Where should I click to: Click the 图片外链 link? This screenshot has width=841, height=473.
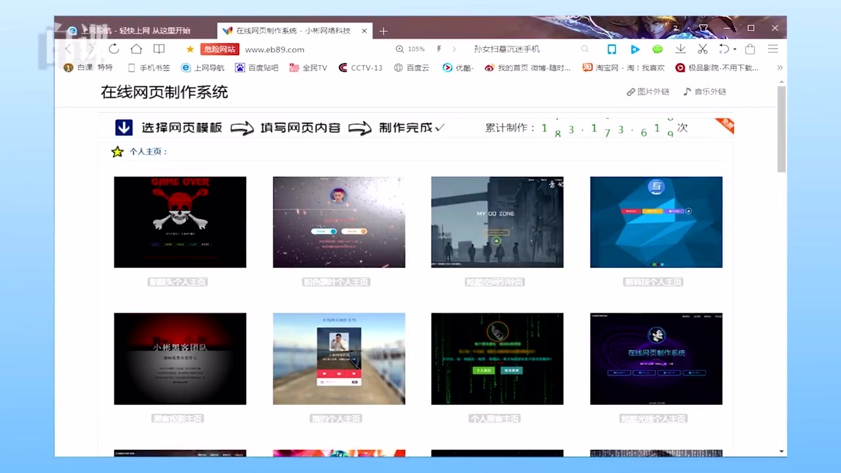click(648, 92)
